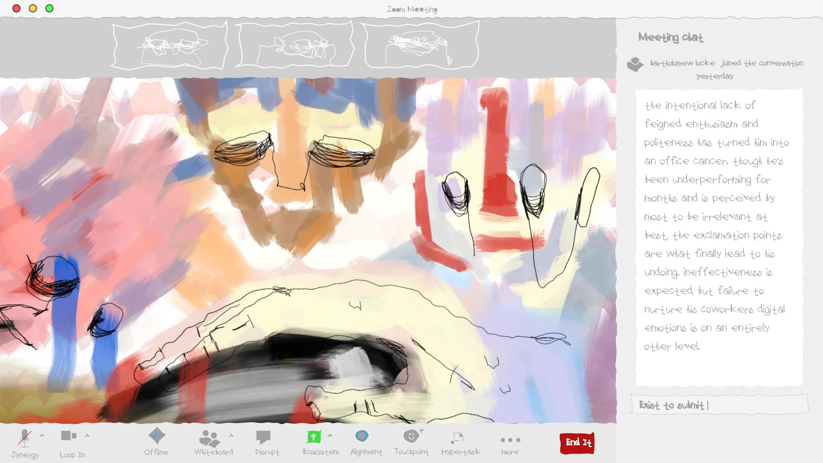Click the Synergy muted microphone icon
Image resolution: width=823 pixels, height=463 pixels.
point(25,438)
